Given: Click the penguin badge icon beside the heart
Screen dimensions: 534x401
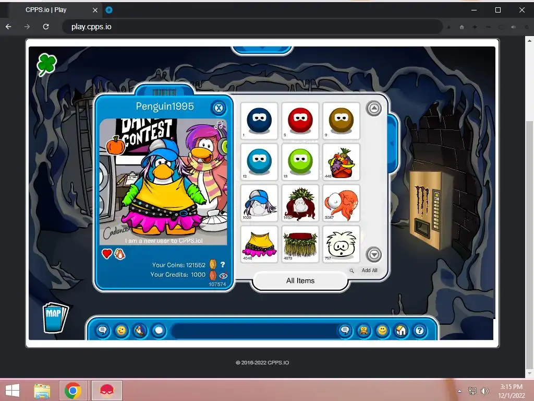Looking at the screenshot, I should pyautogui.click(x=119, y=254).
